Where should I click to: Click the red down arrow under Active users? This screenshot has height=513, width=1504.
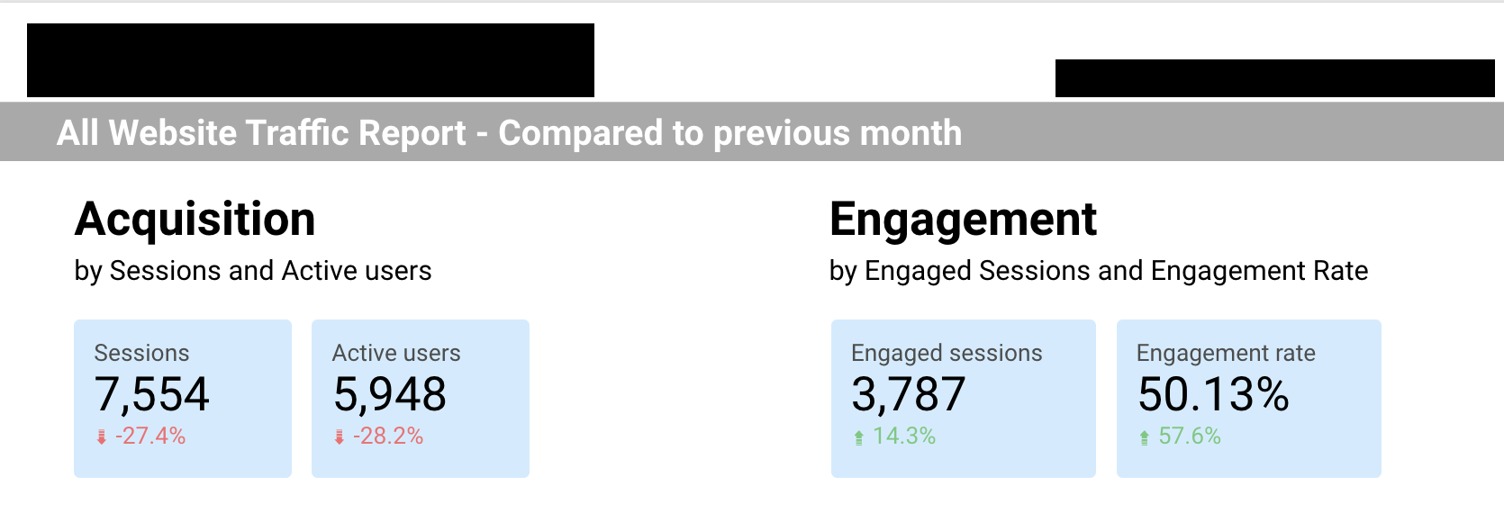pos(340,437)
